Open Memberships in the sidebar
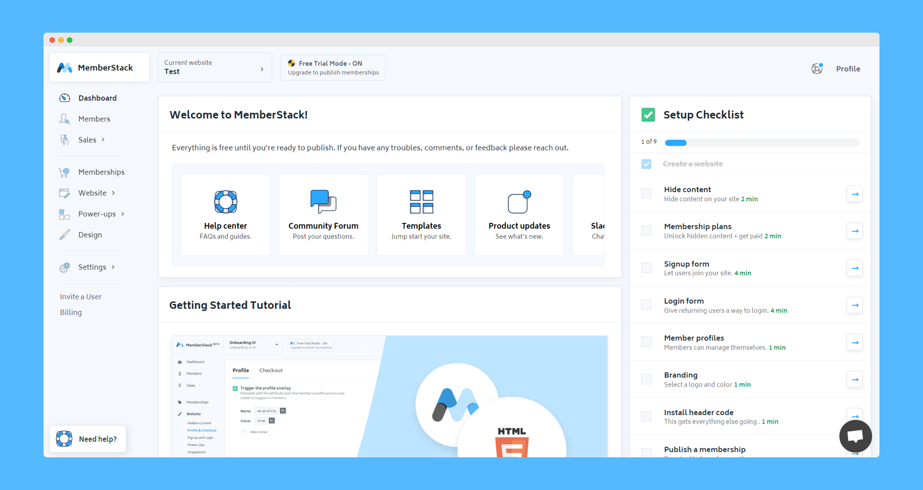Viewport: 923px width, 490px height. (102, 172)
